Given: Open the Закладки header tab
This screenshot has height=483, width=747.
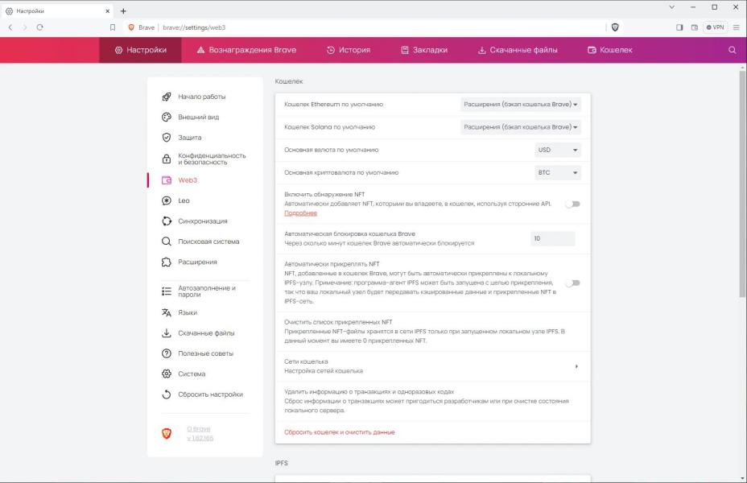Looking at the screenshot, I should (x=424, y=50).
